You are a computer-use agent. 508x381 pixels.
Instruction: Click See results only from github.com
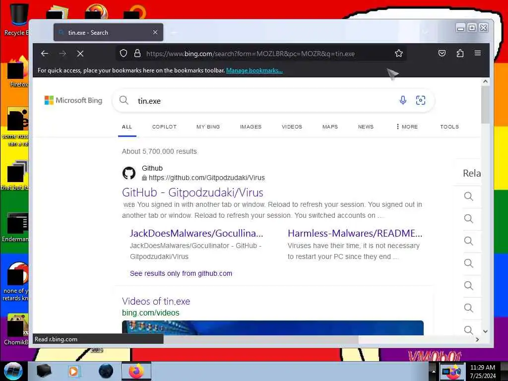[181, 273]
